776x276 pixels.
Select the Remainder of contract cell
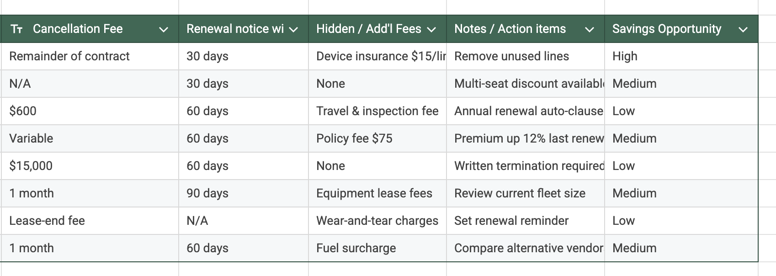tap(69, 56)
